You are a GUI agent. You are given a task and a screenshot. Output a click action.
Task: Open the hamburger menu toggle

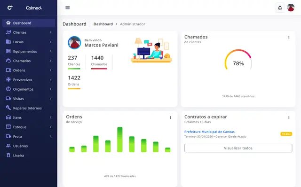(x=68, y=8)
